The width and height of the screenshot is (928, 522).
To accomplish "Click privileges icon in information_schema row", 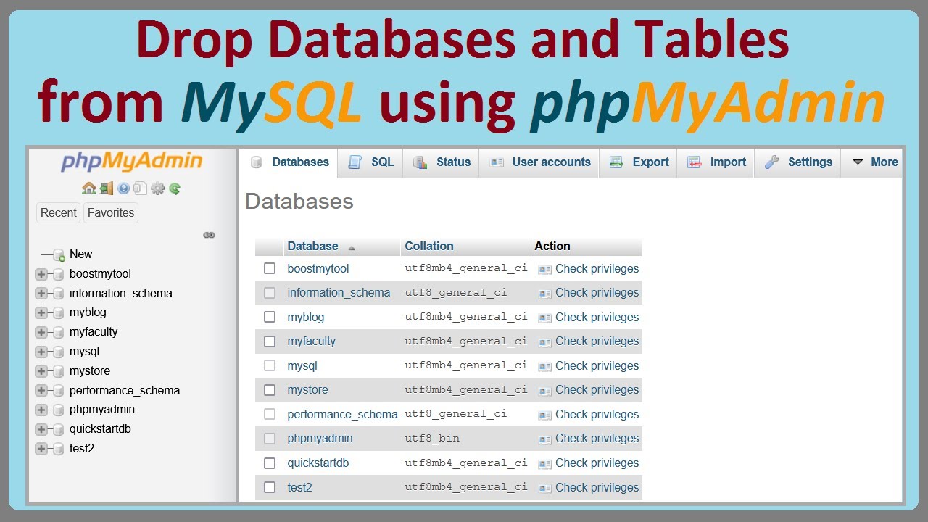I will [x=544, y=293].
